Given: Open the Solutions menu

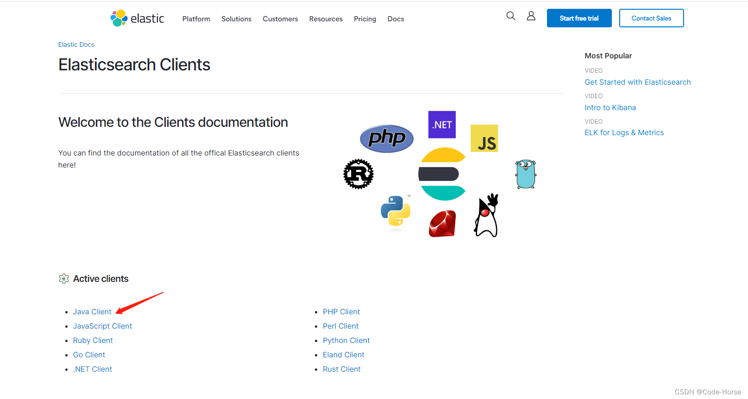Looking at the screenshot, I should (x=236, y=19).
